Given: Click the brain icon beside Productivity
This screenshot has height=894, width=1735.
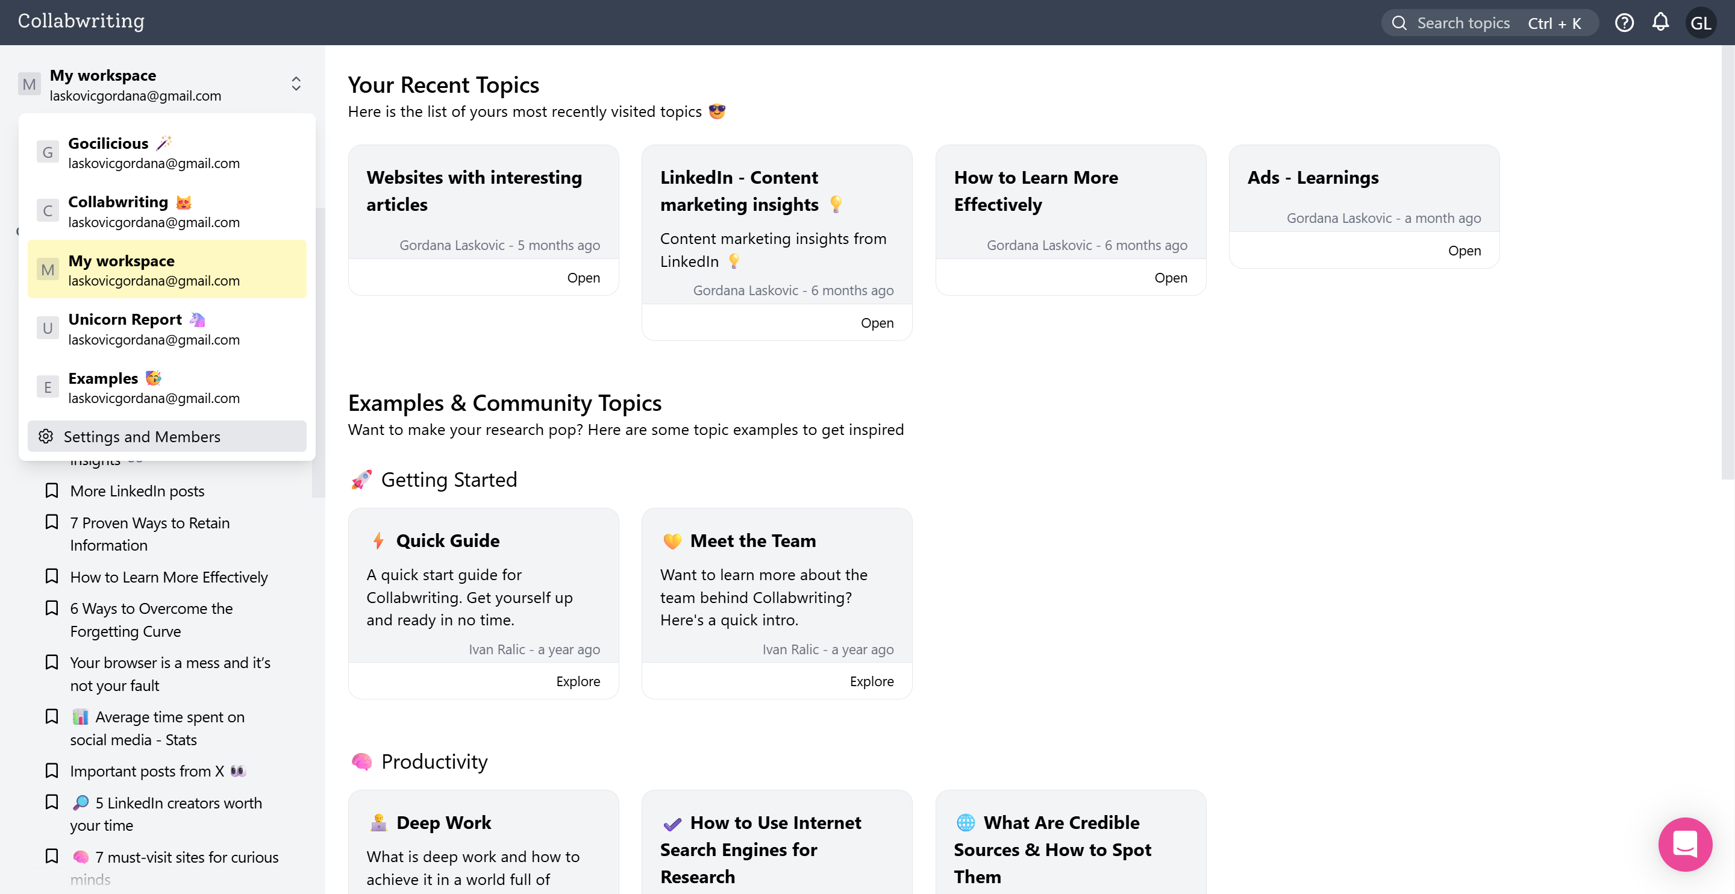Looking at the screenshot, I should tap(361, 761).
